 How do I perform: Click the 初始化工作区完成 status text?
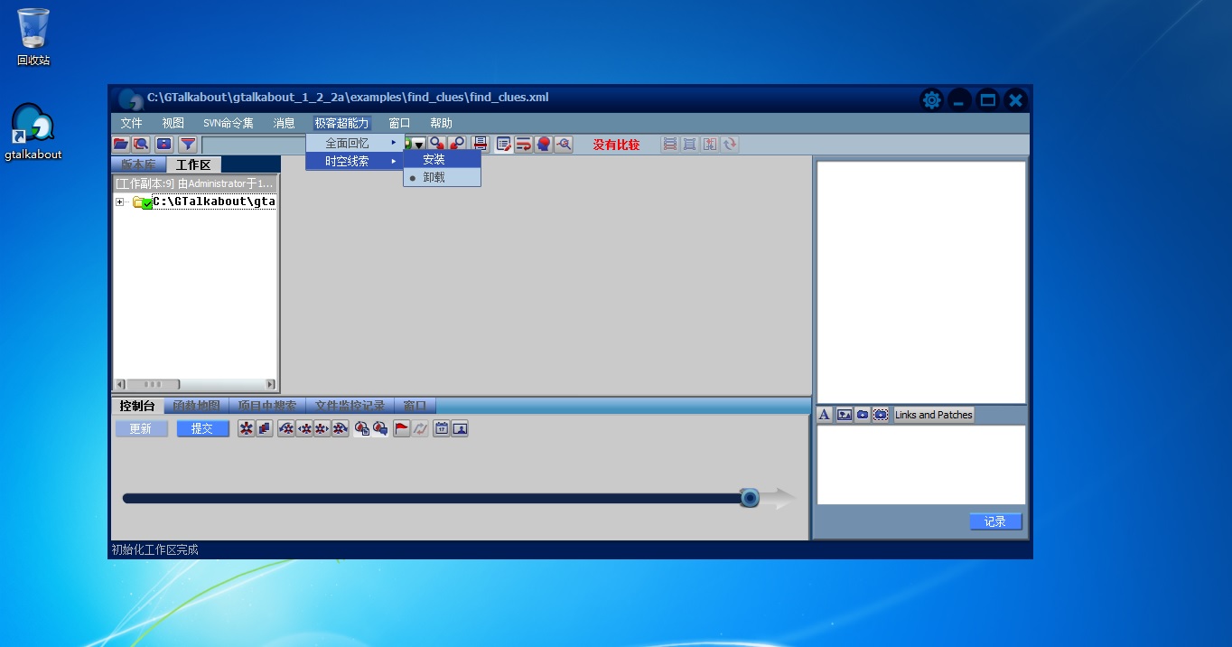[x=154, y=549]
